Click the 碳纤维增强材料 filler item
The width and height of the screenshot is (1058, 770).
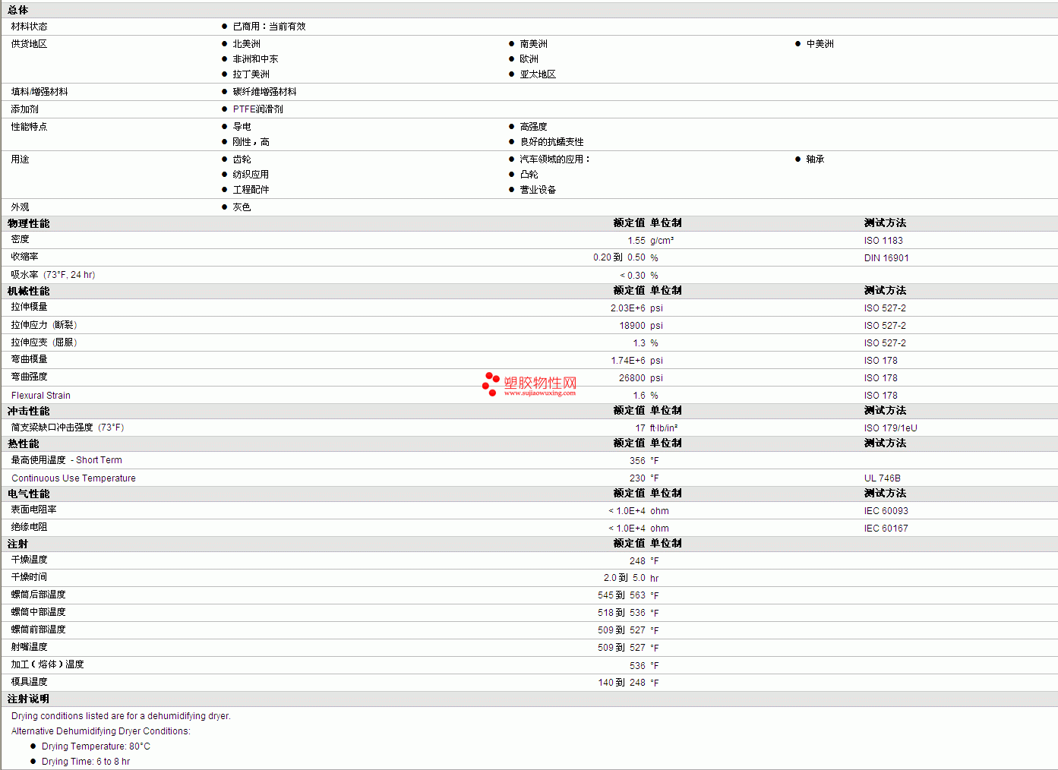tap(264, 92)
